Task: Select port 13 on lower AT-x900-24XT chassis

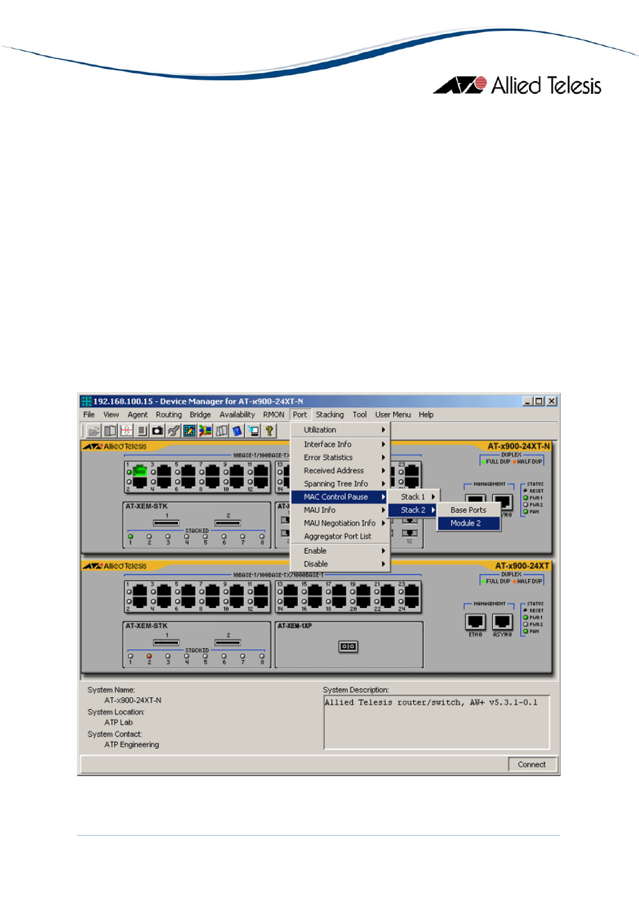Action: click(x=291, y=591)
